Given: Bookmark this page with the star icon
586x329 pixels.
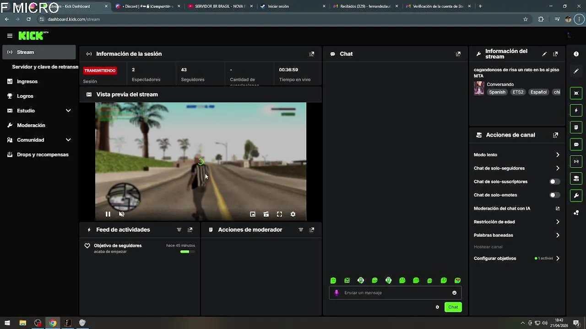Looking at the screenshot, I should click(526, 19).
